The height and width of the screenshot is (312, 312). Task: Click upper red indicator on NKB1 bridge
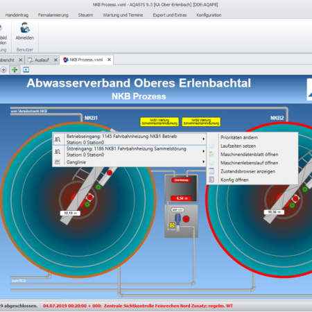(110, 173)
